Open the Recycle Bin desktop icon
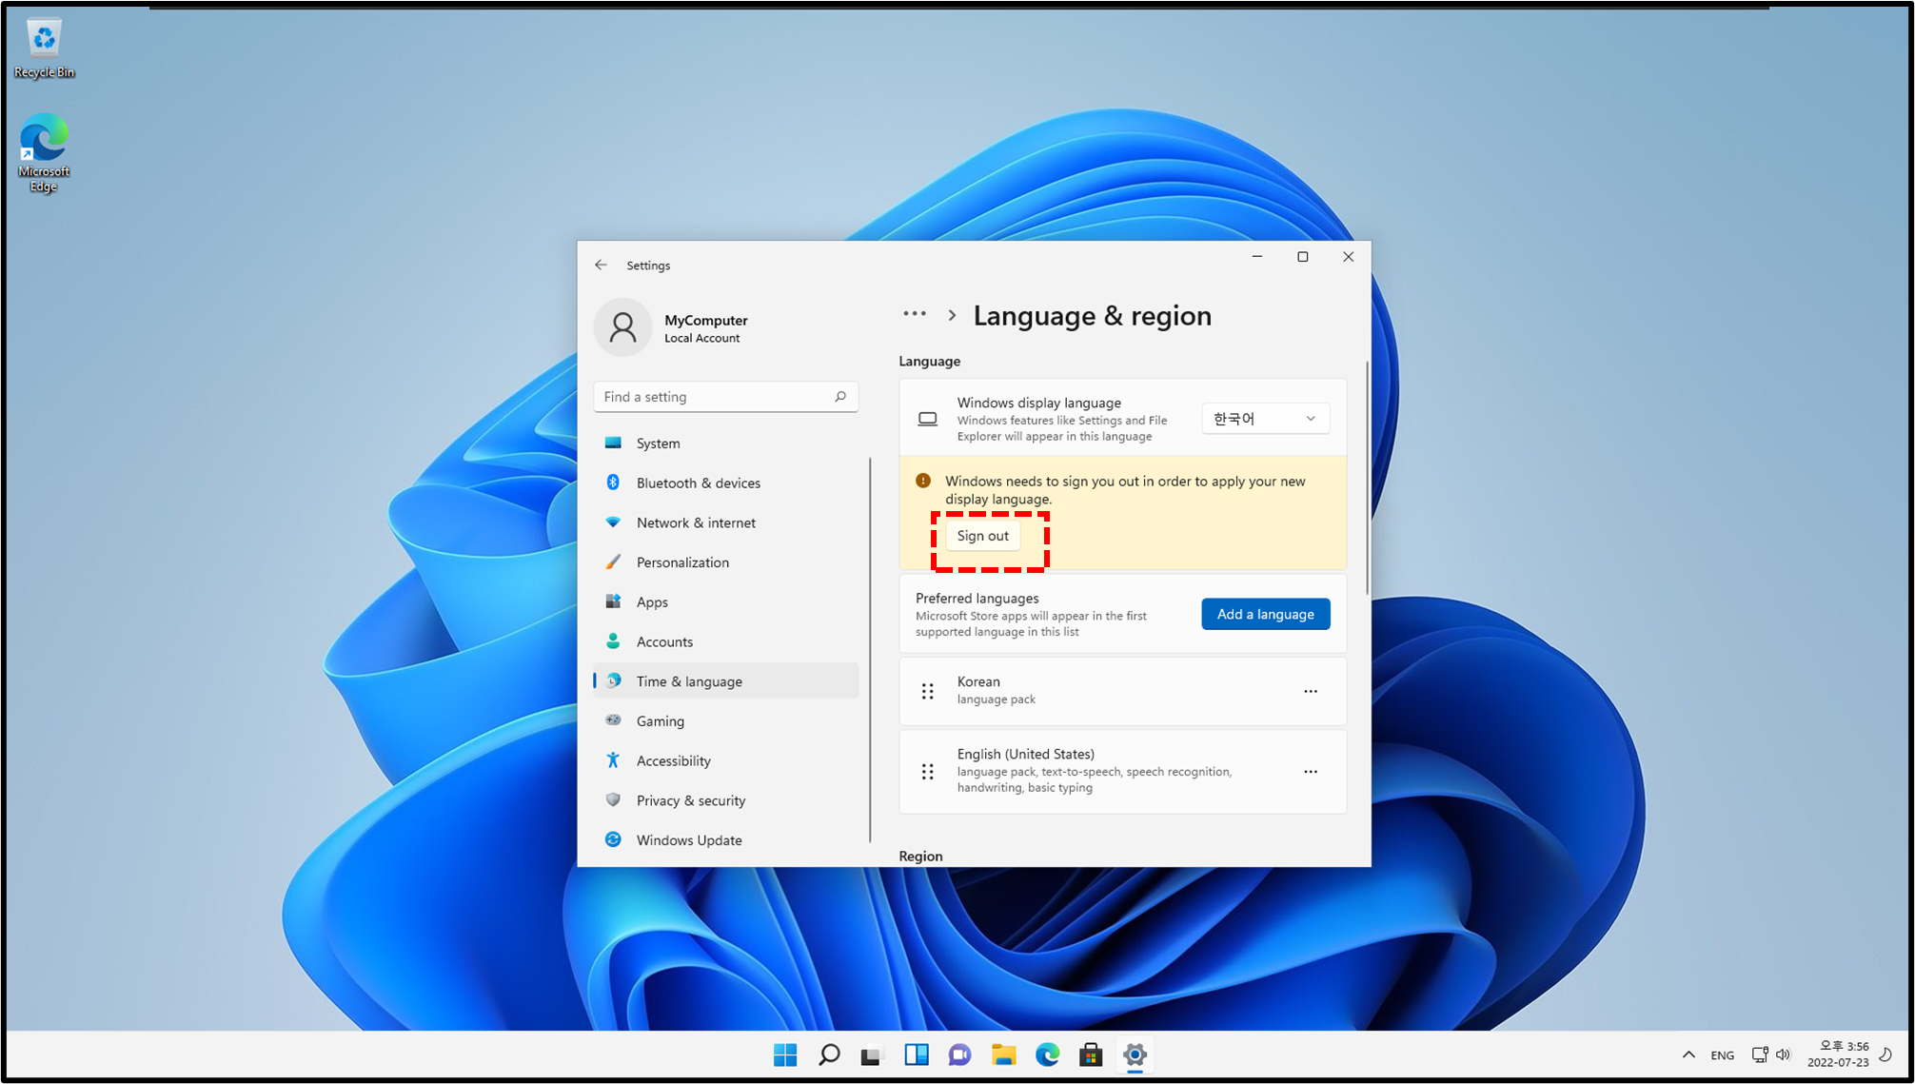The width and height of the screenshot is (1915, 1084). 44,49
